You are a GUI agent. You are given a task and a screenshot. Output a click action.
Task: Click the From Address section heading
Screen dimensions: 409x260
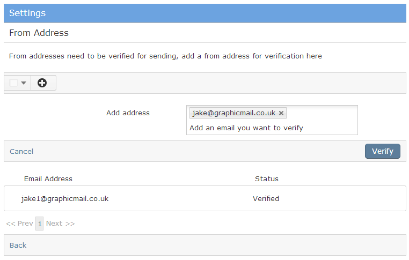(x=39, y=33)
